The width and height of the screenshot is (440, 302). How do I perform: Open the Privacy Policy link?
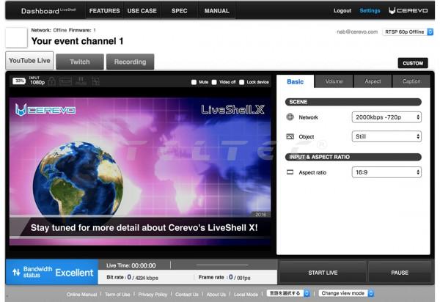tap(153, 294)
